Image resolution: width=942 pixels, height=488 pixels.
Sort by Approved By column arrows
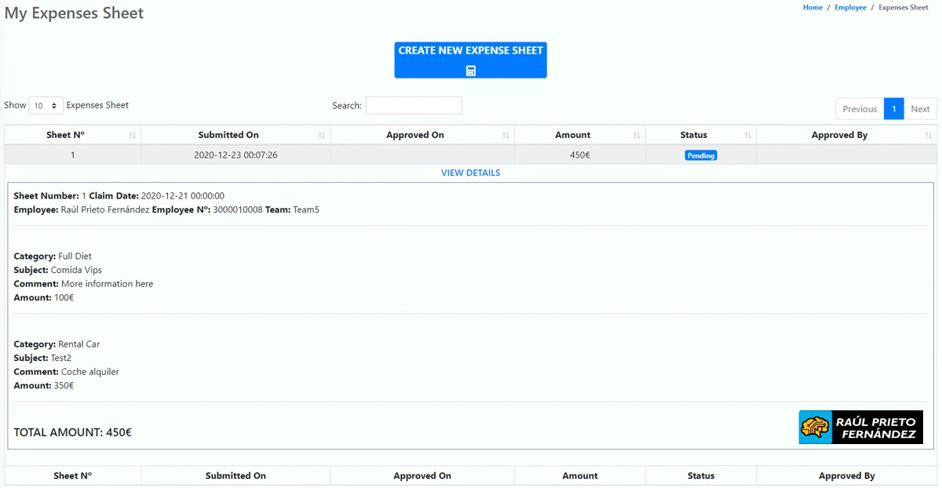click(929, 136)
